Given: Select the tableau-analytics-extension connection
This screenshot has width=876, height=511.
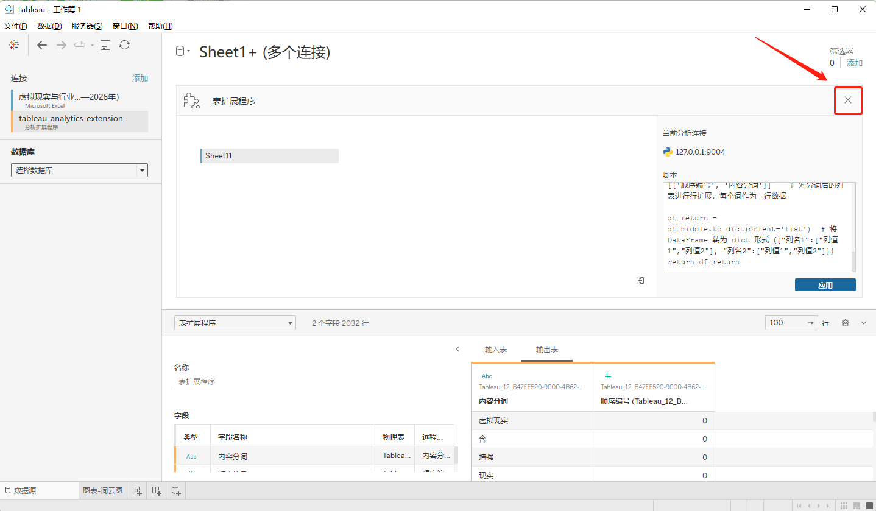Looking at the screenshot, I should tap(79, 121).
